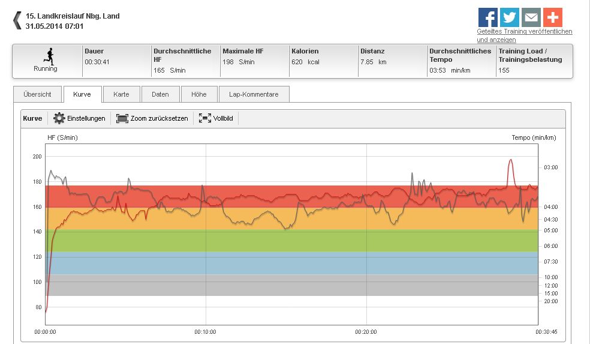Share training on Twitter
This screenshot has width=590, height=344.
(x=509, y=17)
